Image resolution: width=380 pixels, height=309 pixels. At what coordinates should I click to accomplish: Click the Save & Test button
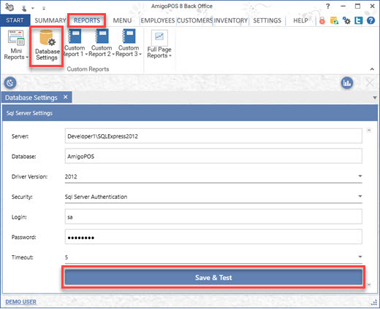(213, 277)
